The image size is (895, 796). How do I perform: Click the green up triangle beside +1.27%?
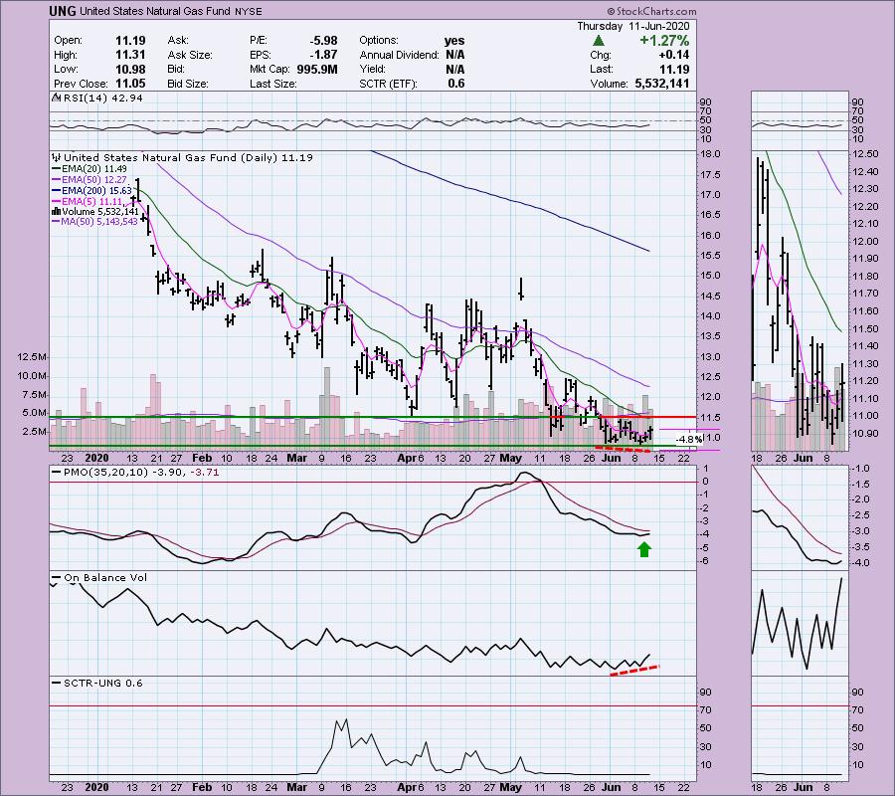pos(599,41)
